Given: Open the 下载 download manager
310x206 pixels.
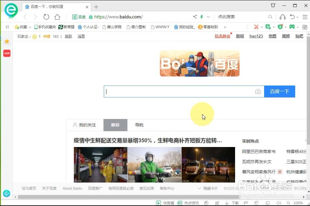Looking at the screenshot, I should tap(232, 203).
